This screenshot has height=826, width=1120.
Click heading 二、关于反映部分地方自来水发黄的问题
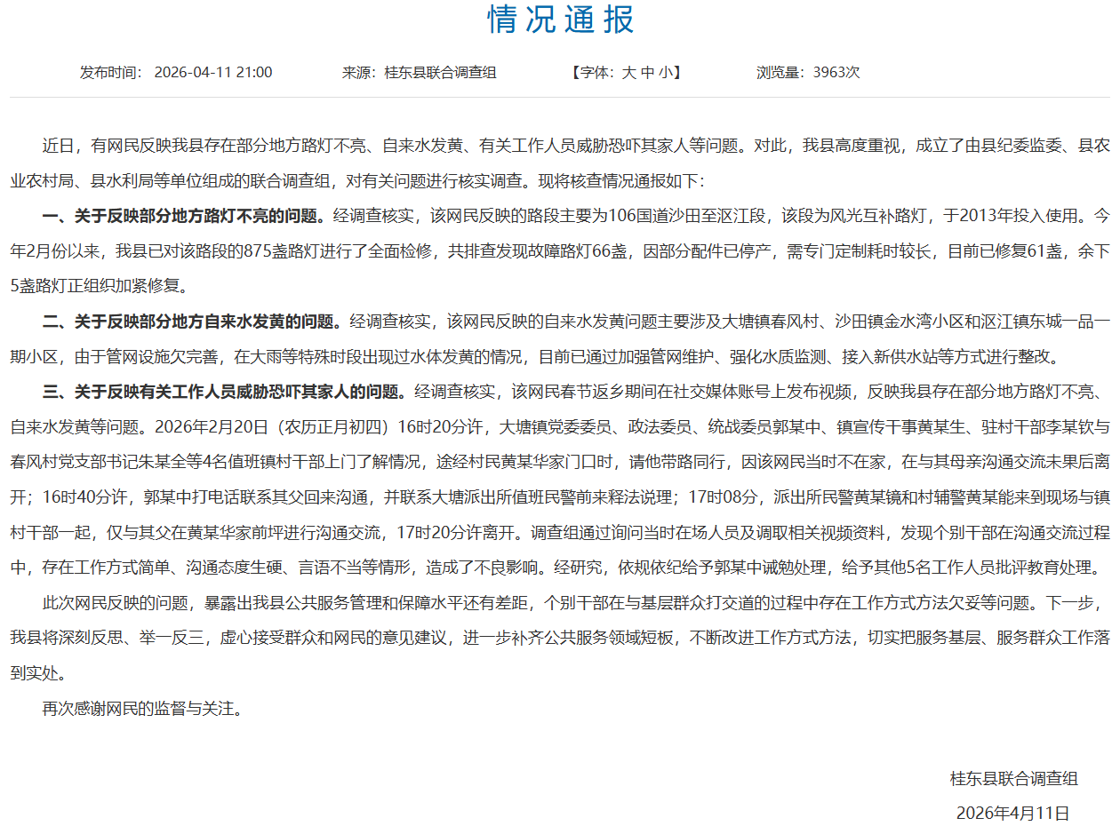(x=194, y=321)
